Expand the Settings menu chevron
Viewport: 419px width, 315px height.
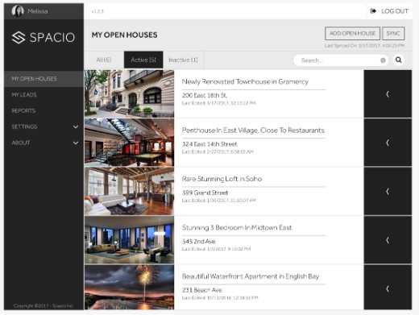[76, 126]
